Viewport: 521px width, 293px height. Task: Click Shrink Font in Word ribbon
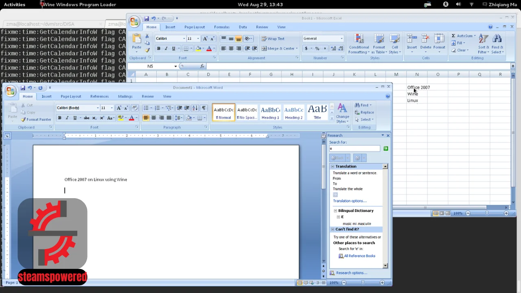click(126, 108)
